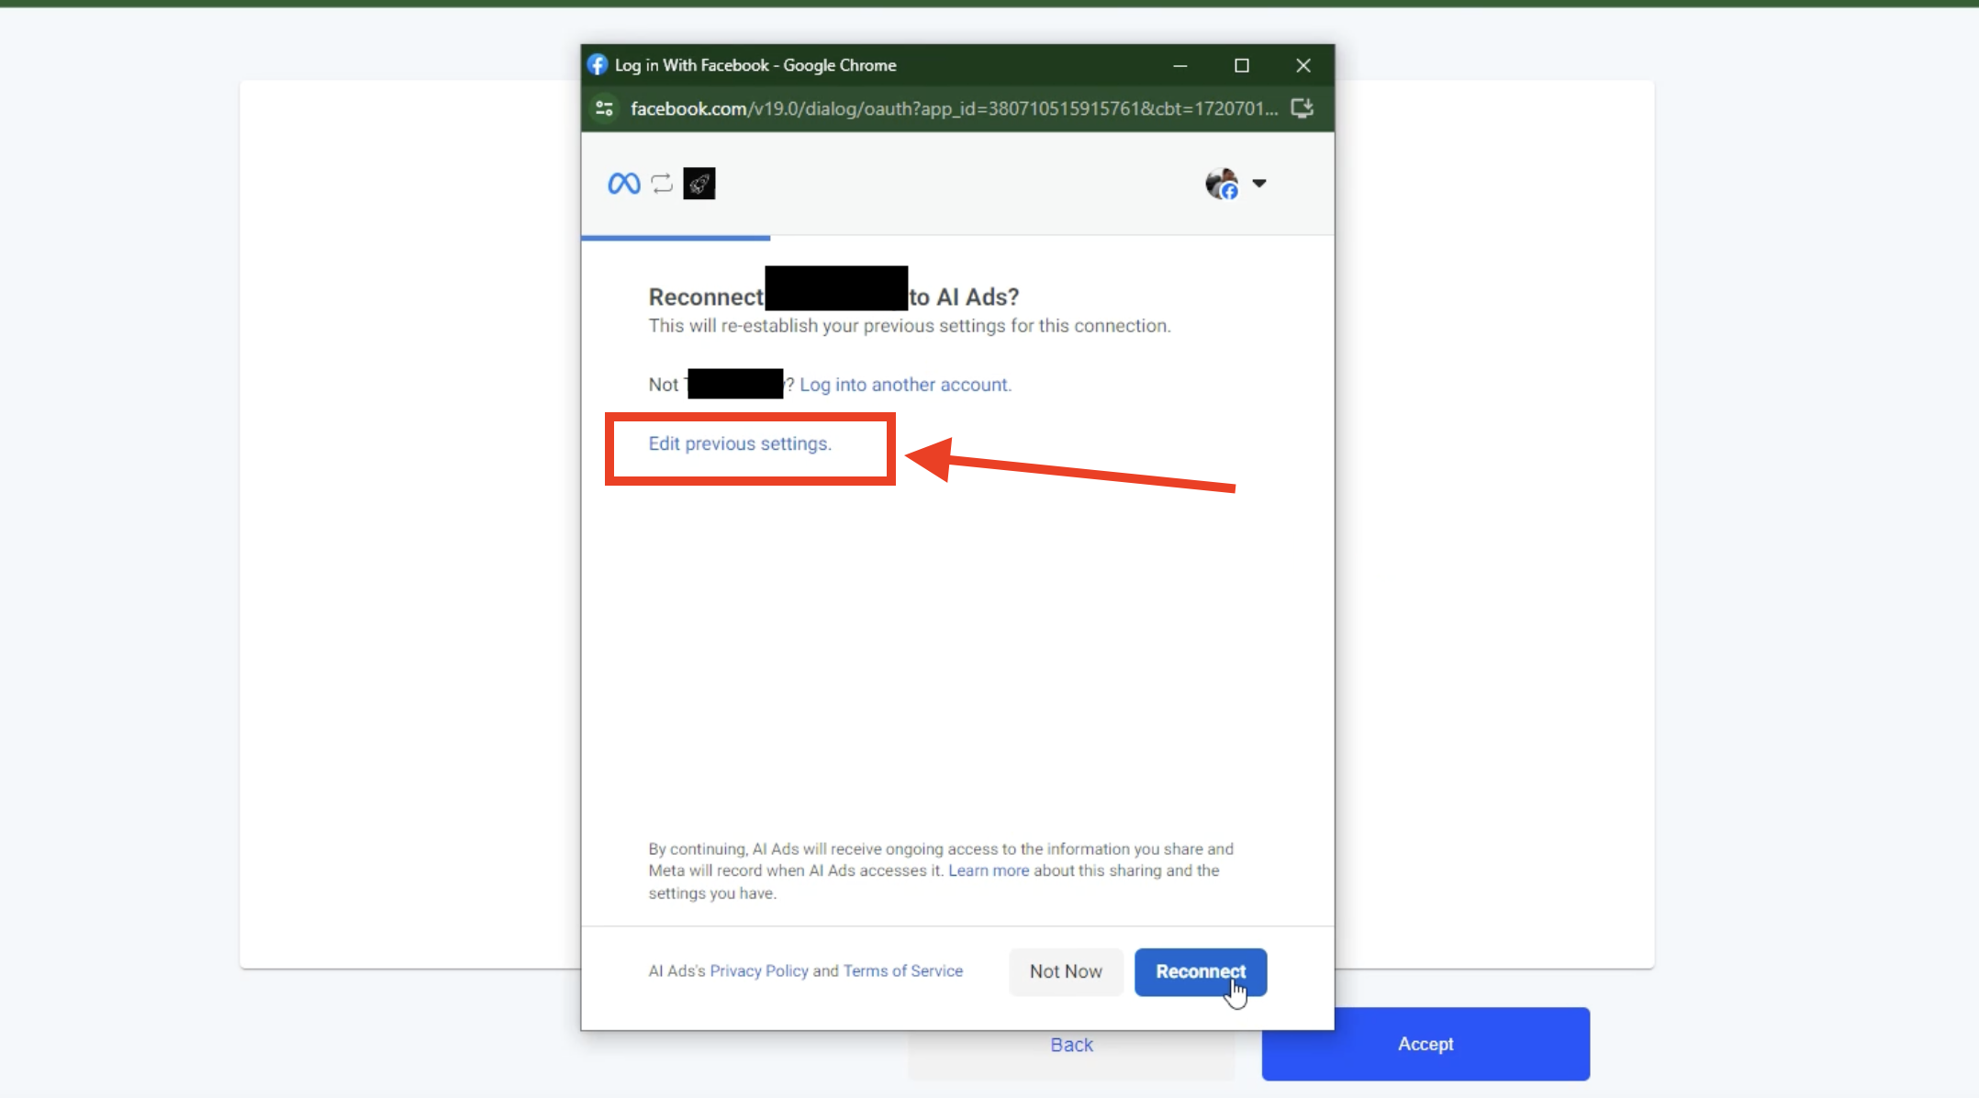Screen dimensions: 1979x1098
Task: Click the install app icon in address bar
Action: coord(1302,108)
